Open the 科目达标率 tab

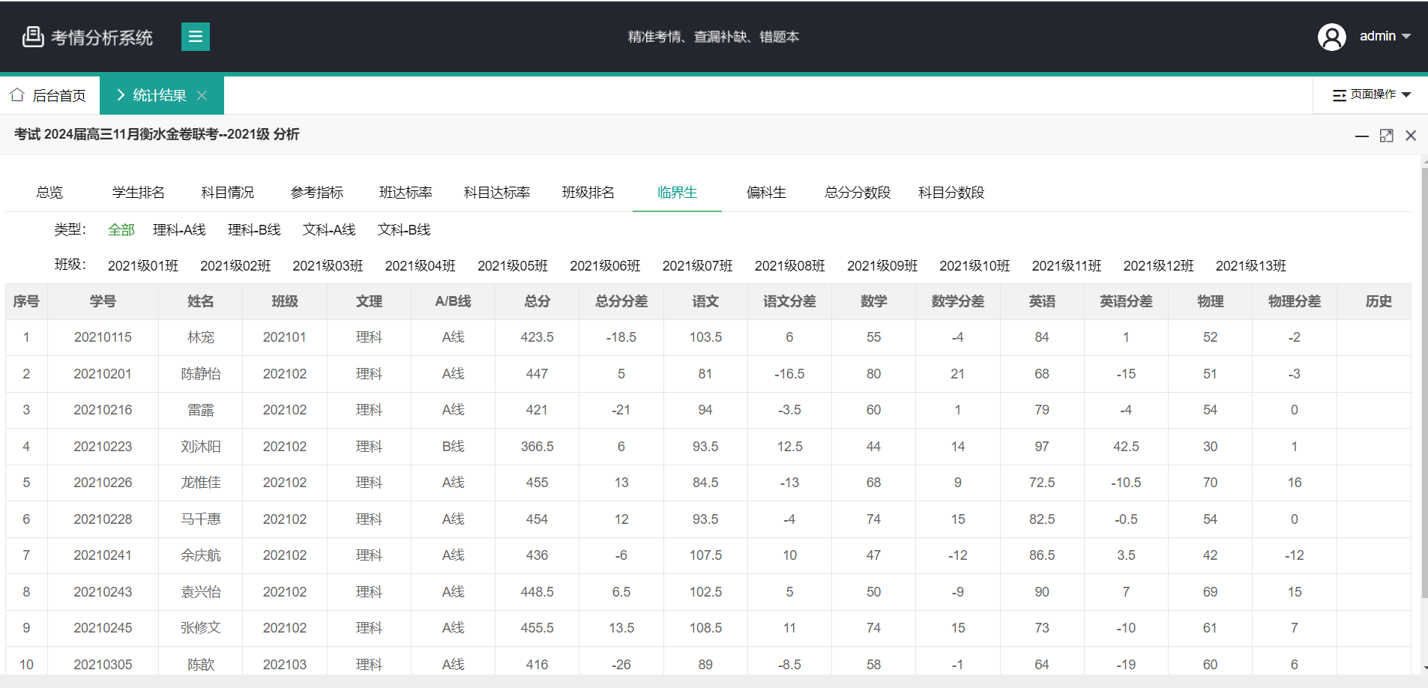[497, 193]
